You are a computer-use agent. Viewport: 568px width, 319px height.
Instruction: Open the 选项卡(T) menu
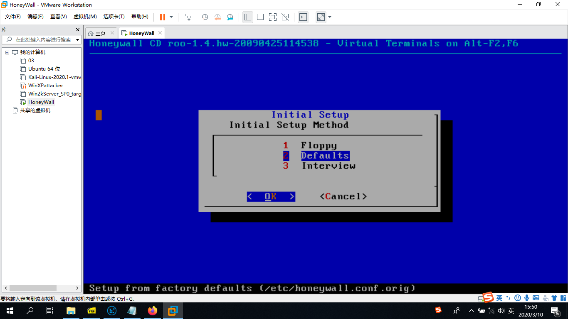pos(114,17)
